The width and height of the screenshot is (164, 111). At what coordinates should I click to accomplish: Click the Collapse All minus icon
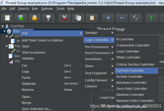coord(122,18)
